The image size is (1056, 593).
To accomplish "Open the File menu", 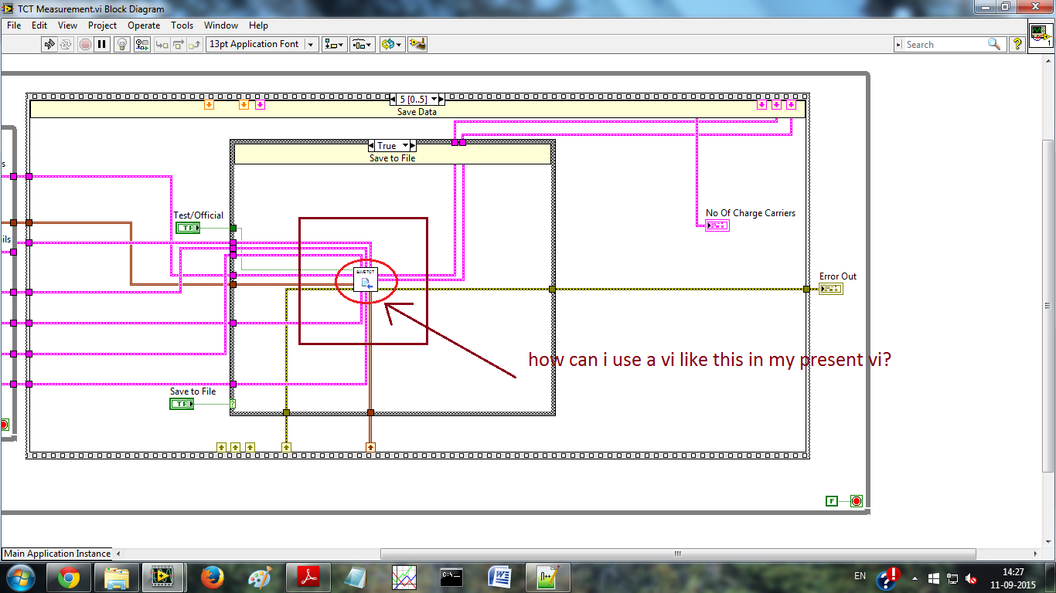I will tap(14, 25).
